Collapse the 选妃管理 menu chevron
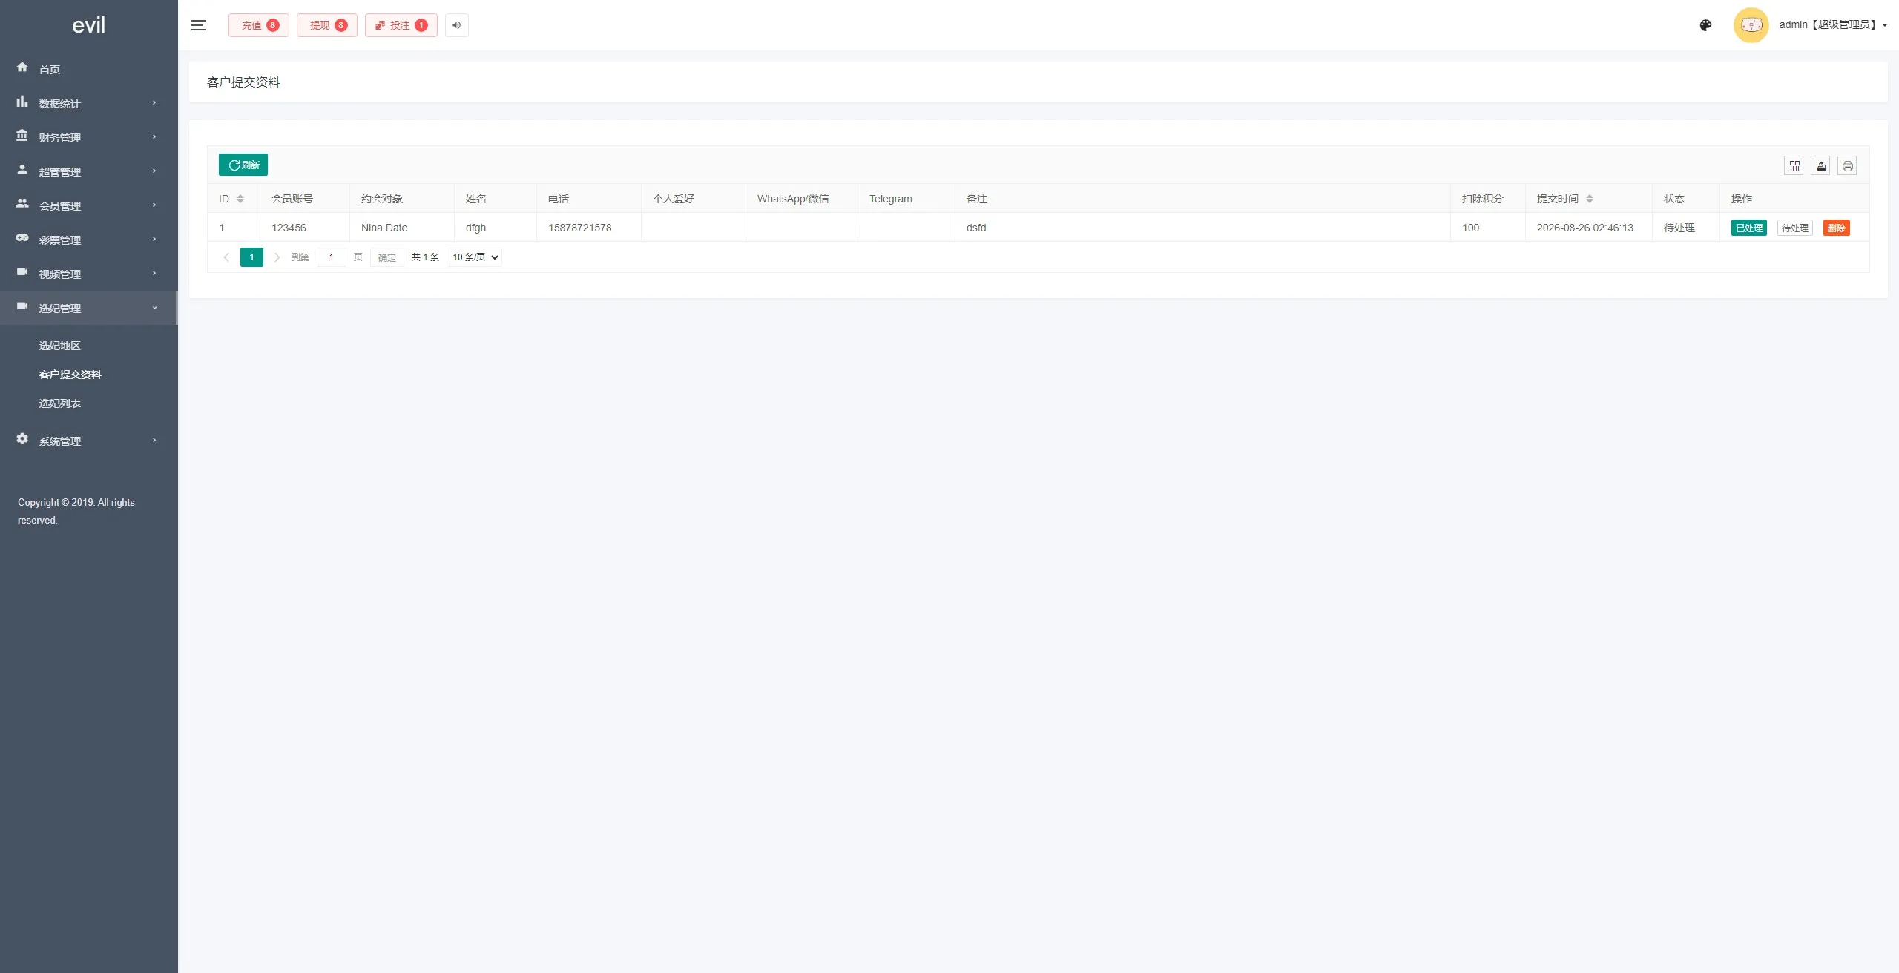1899x973 pixels. 154,308
